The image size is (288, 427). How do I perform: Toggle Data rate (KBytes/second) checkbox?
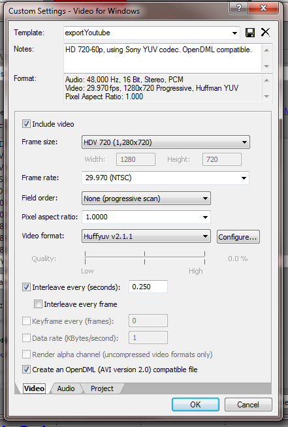point(26,338)
